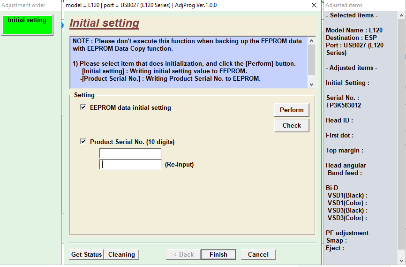Click the Cleaning button
The width and height of the screenshot is (406, 267).
click(121, 254)
